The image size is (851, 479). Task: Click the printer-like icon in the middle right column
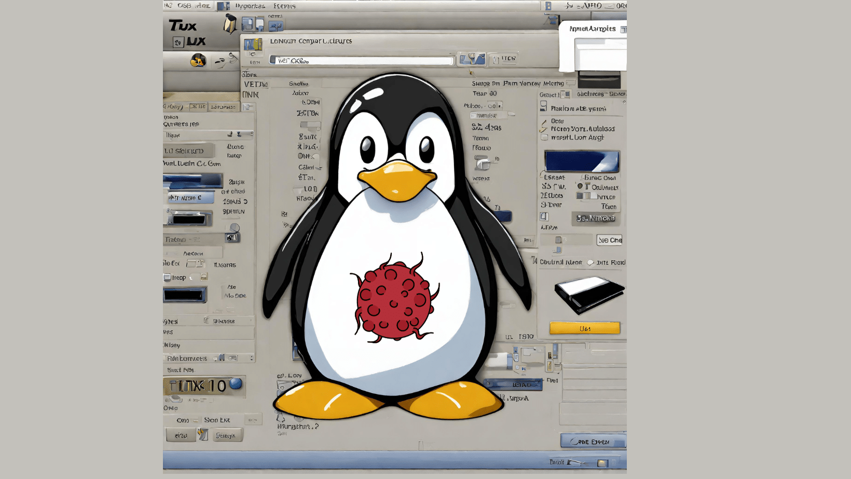(x=483, y=163)
